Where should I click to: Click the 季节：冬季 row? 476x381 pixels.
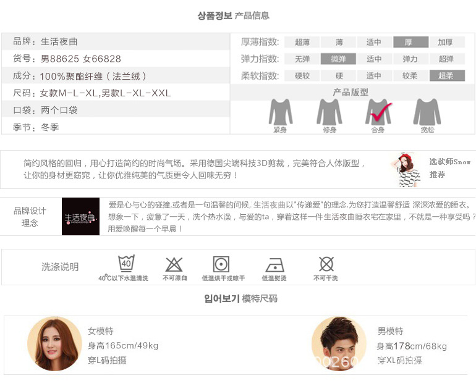click(116, 127)
